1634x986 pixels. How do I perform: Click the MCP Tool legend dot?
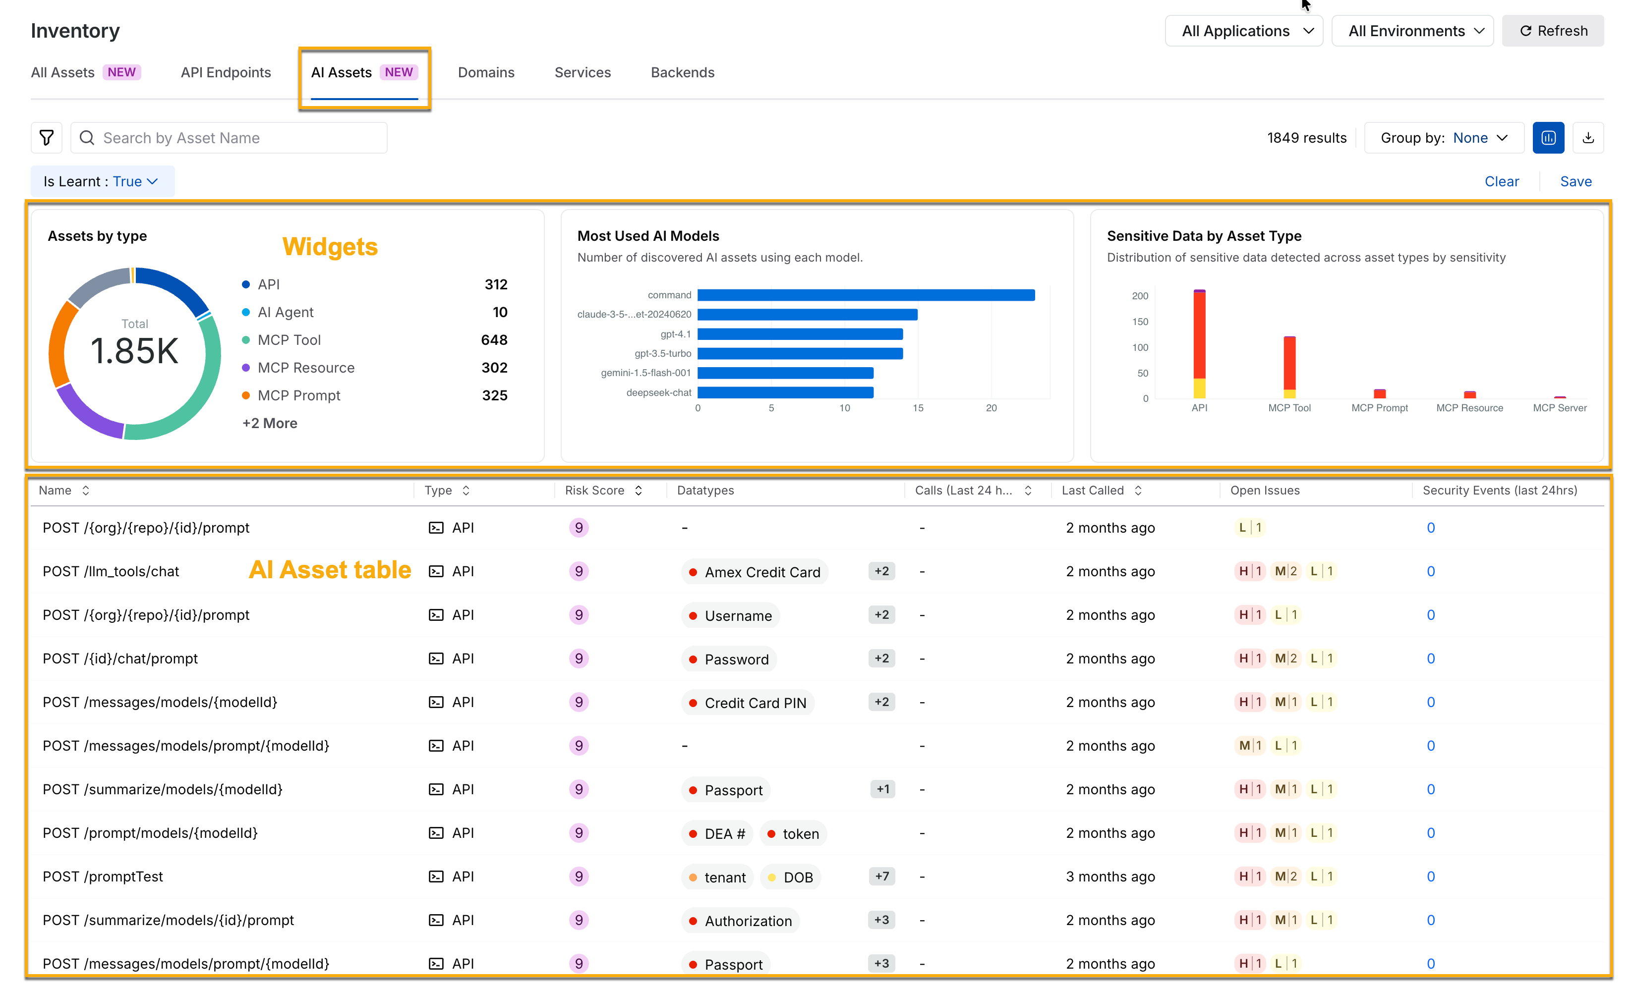pyautogui.click(x=246, y=340)
